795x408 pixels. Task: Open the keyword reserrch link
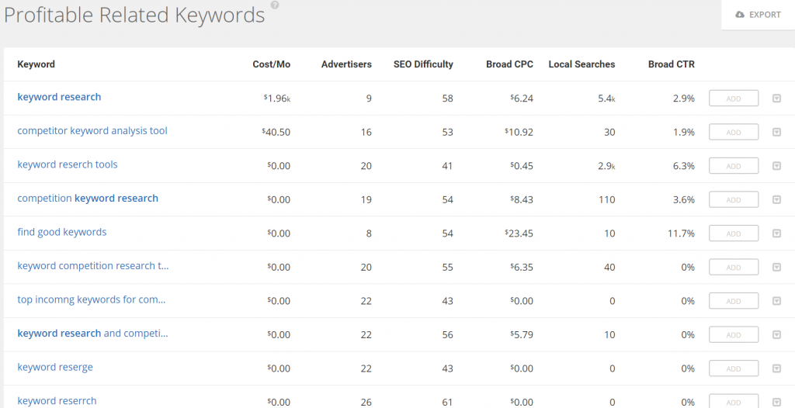[x=57, y=401]
